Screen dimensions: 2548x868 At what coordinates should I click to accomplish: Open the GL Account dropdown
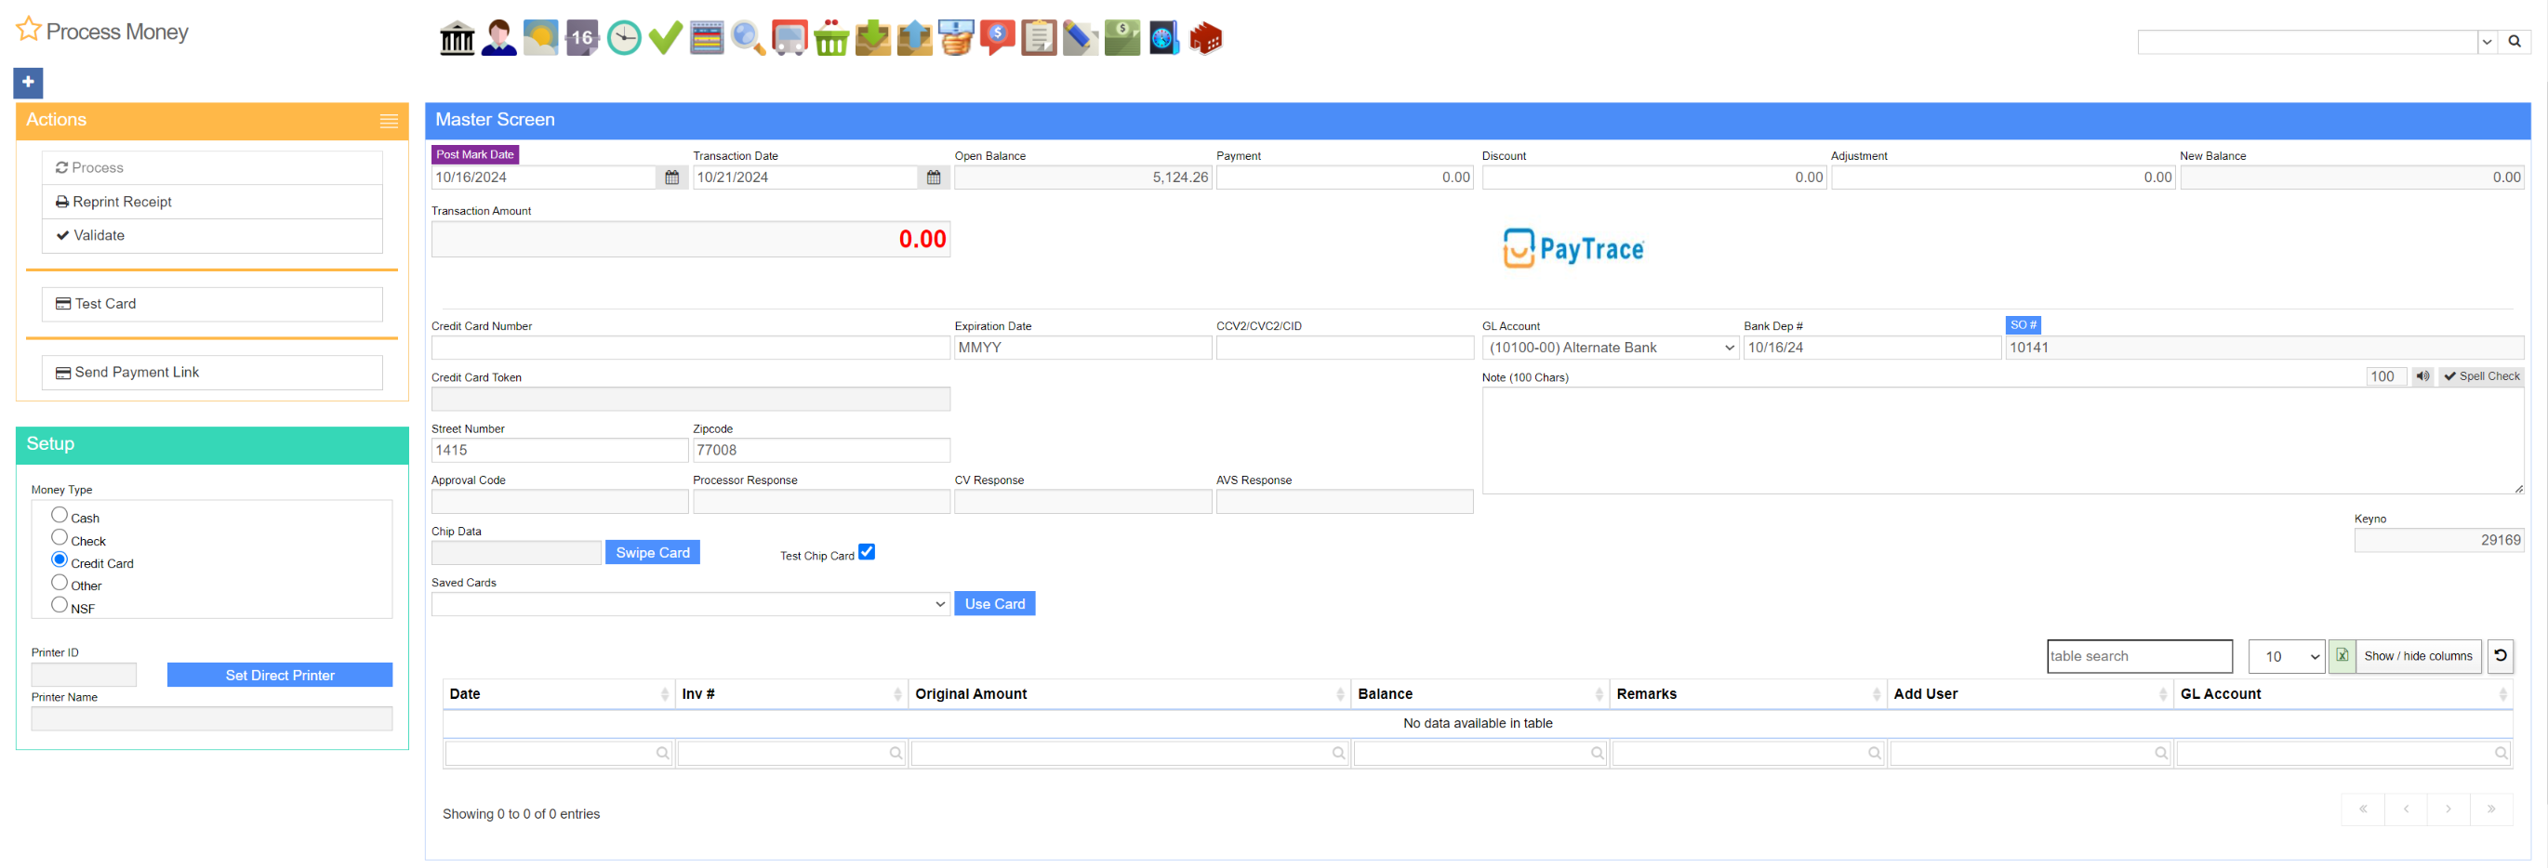[x=1610, y=348]
